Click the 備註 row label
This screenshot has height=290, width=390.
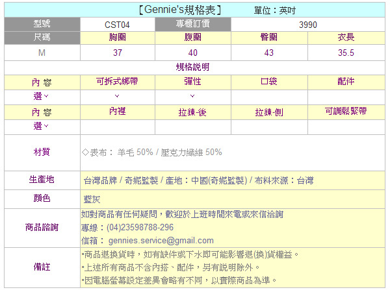pos(42,267)
